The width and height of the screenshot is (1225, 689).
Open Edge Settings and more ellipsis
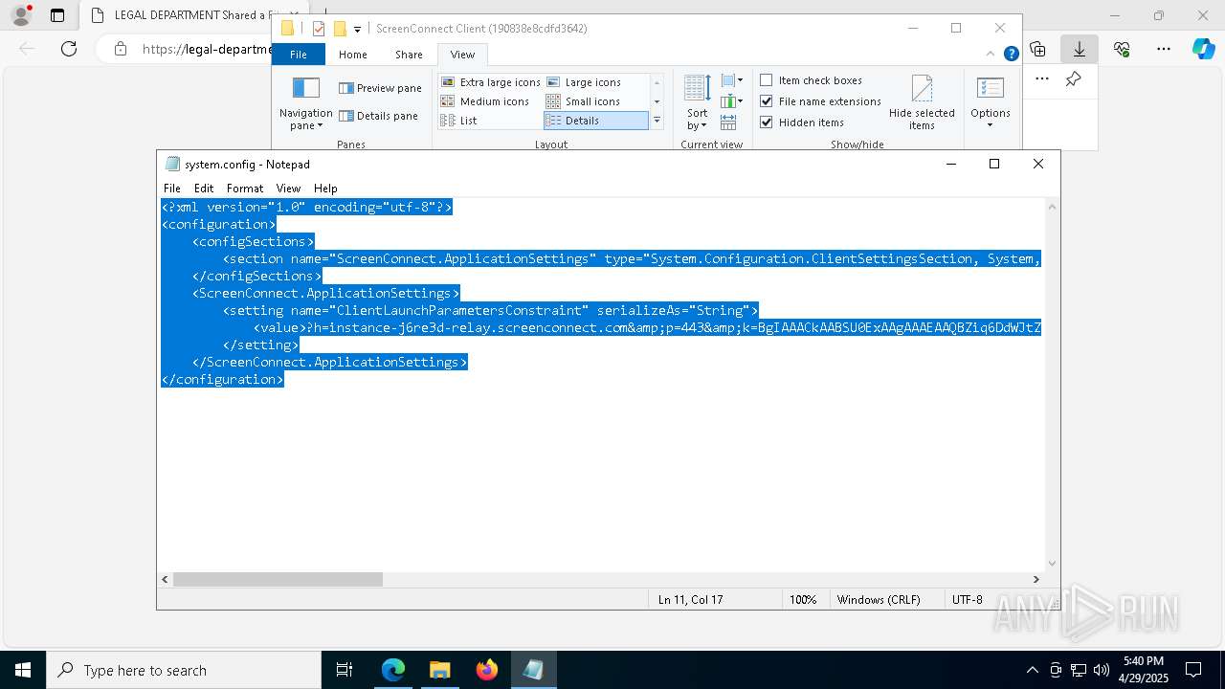point(1163,49)
